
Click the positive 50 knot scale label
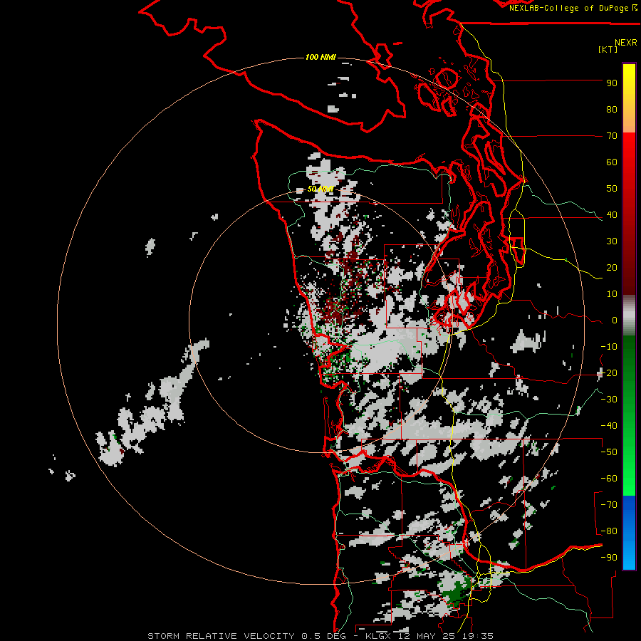pyautogui.click(x=612, y=189)
